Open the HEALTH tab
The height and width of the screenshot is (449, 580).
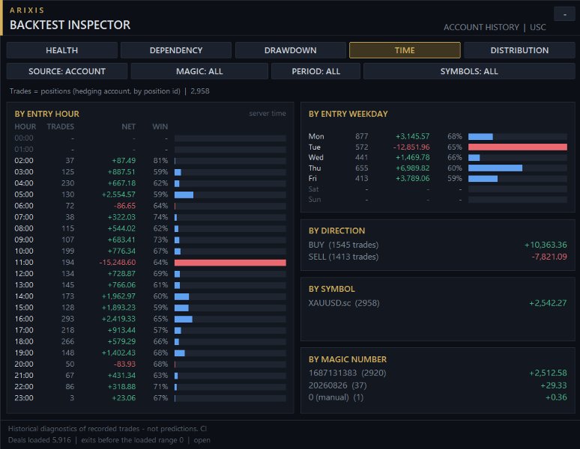tap(61, 50)
